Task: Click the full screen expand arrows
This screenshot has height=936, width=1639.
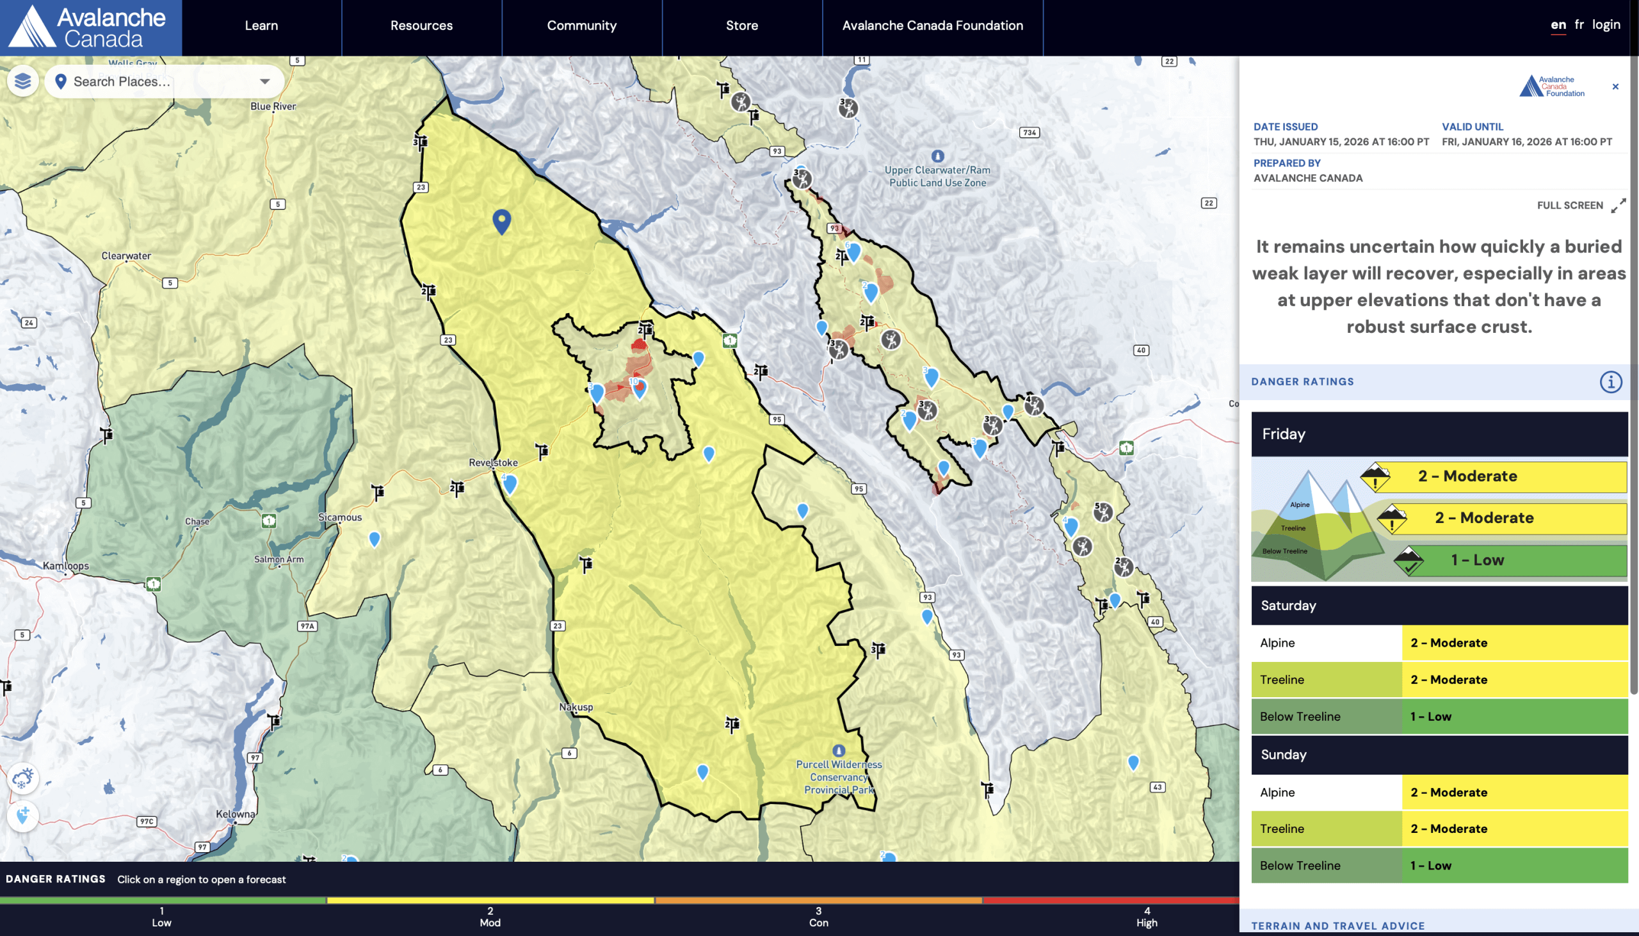Action: coord(1618,206)
